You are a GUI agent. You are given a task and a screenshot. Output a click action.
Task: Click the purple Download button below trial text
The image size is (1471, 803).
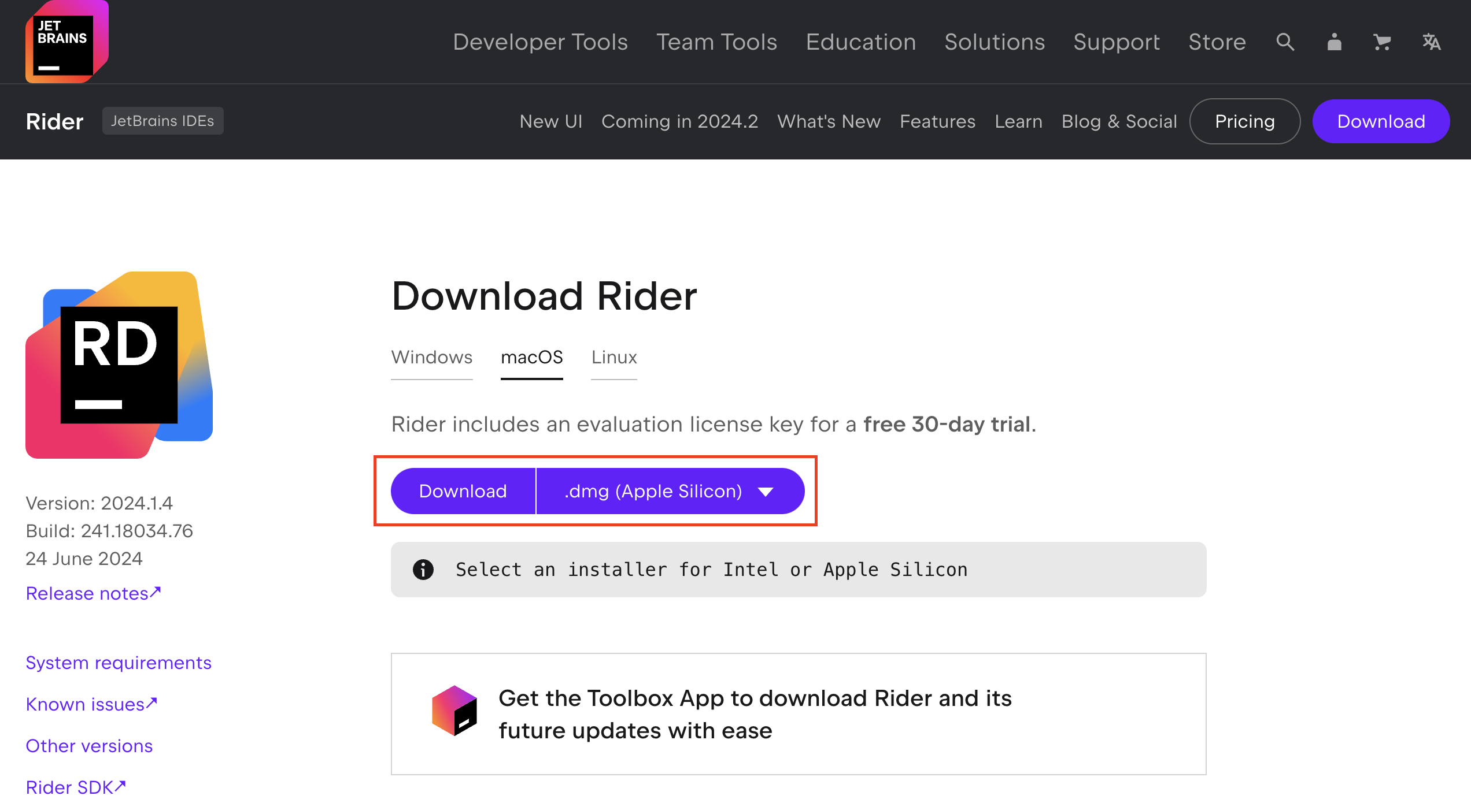pos(463,491)
